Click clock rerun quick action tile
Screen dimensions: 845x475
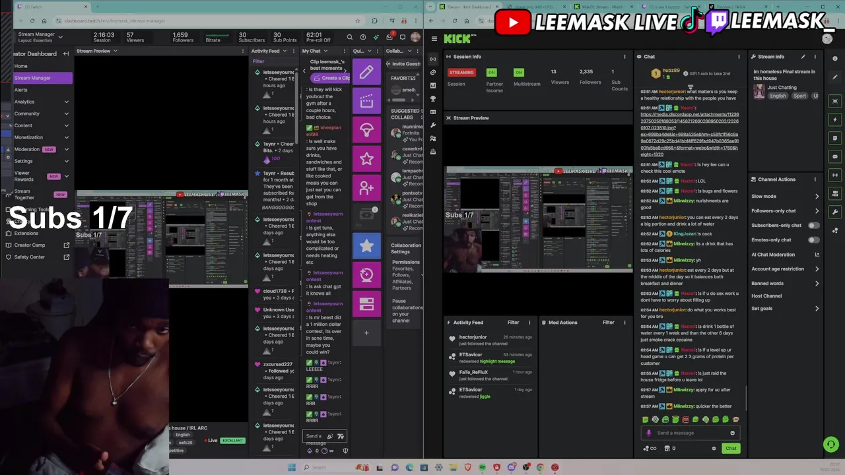[366, 274]
